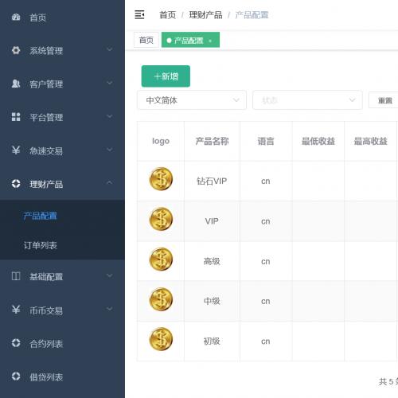Collapse the 理财产品 menu chevron
This screenshot has width=398, height=398.
[109, 182]
